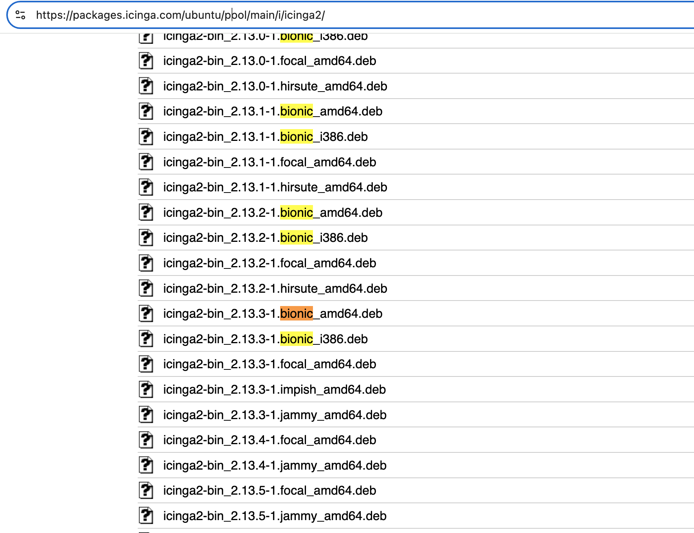Download icinga2-bin_2.13.3-1.bionic_i386.deb
The width and height of the screenshot is (694, 533).
[x=265, y=339]
